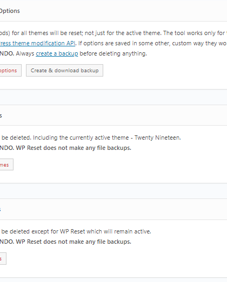Click the Create & download backup button
The image size is (227, 282).
pos(64,70)
